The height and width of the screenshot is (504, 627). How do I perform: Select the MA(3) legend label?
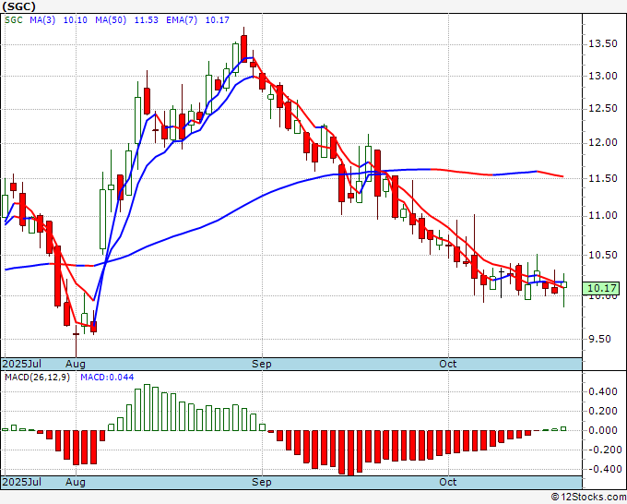pos(42,20)
